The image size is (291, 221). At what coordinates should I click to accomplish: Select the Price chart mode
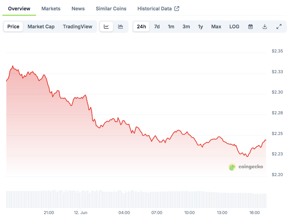(x=13, y=27)
